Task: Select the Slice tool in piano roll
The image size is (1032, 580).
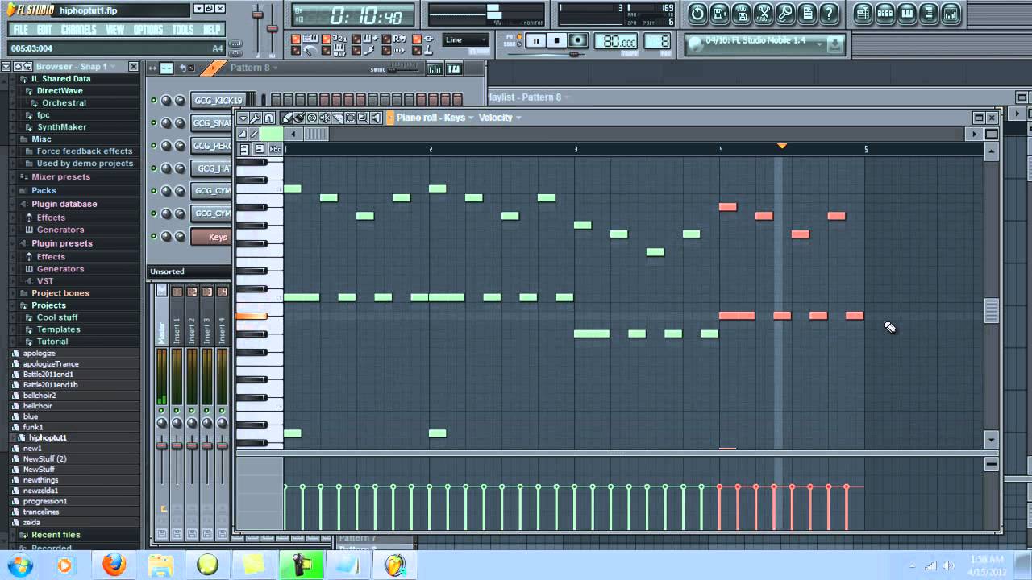Action: pos(338,118)
